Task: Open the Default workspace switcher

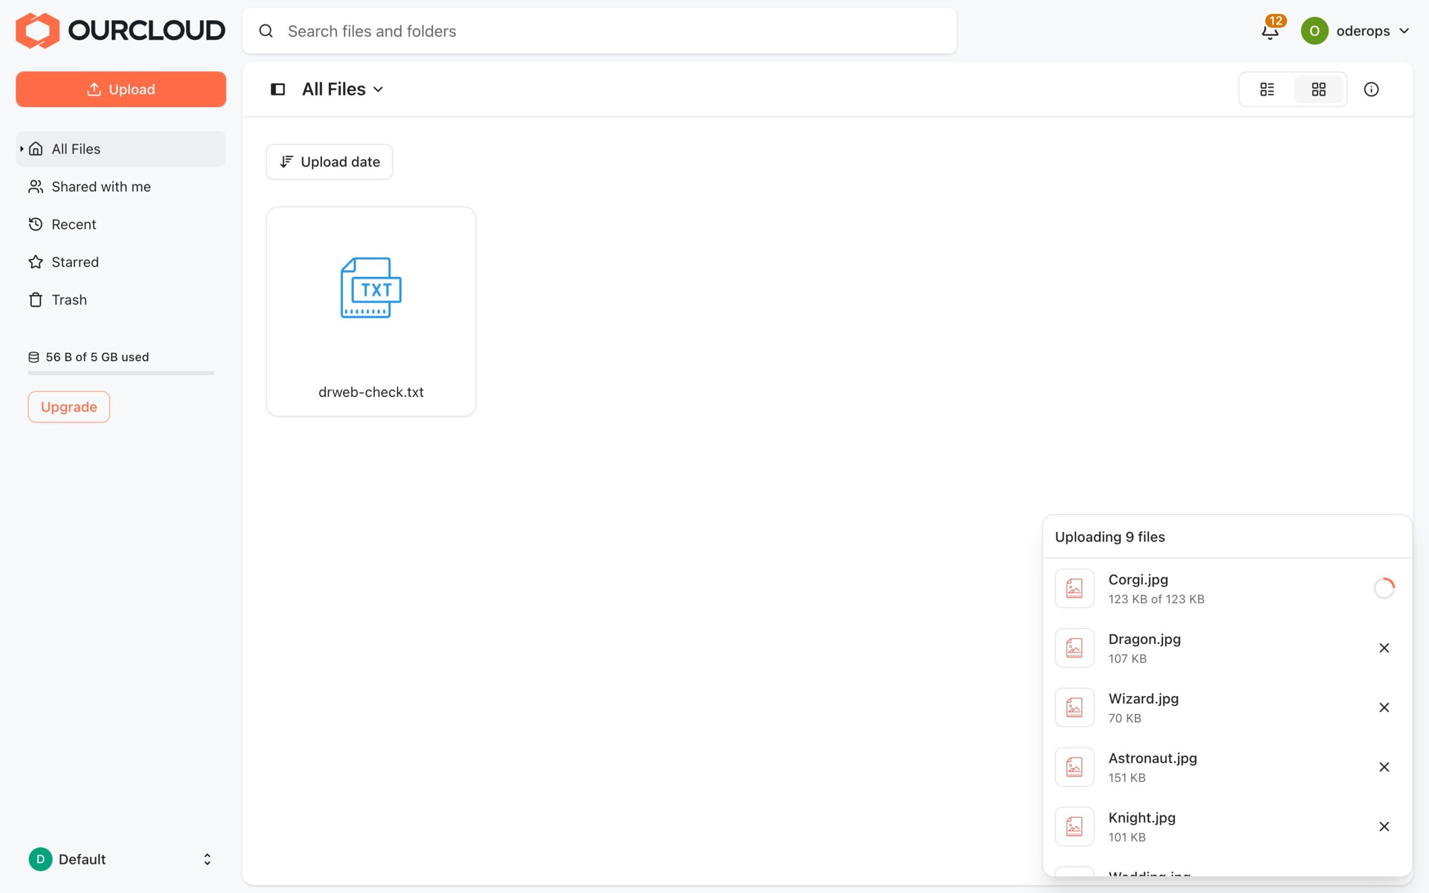Action: 121,859
